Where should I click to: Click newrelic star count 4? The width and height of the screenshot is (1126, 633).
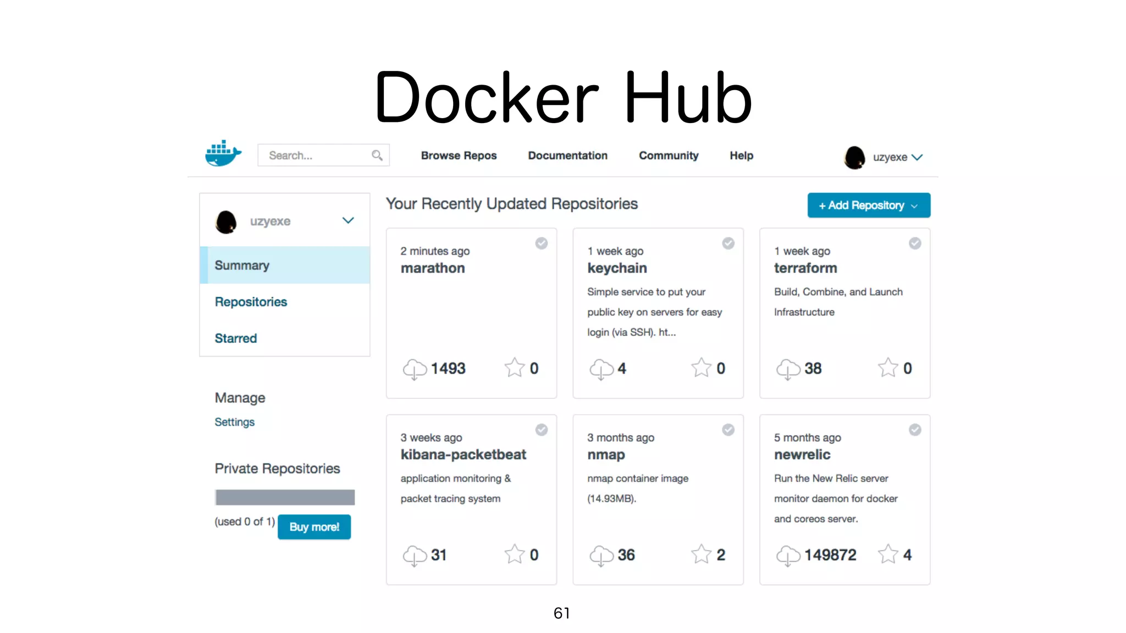click(x=907, y=555)
